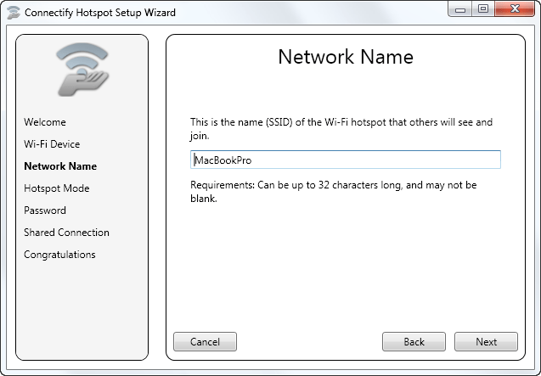
Task: Minimize the Setup Wizard window
Action: (459, 8)
